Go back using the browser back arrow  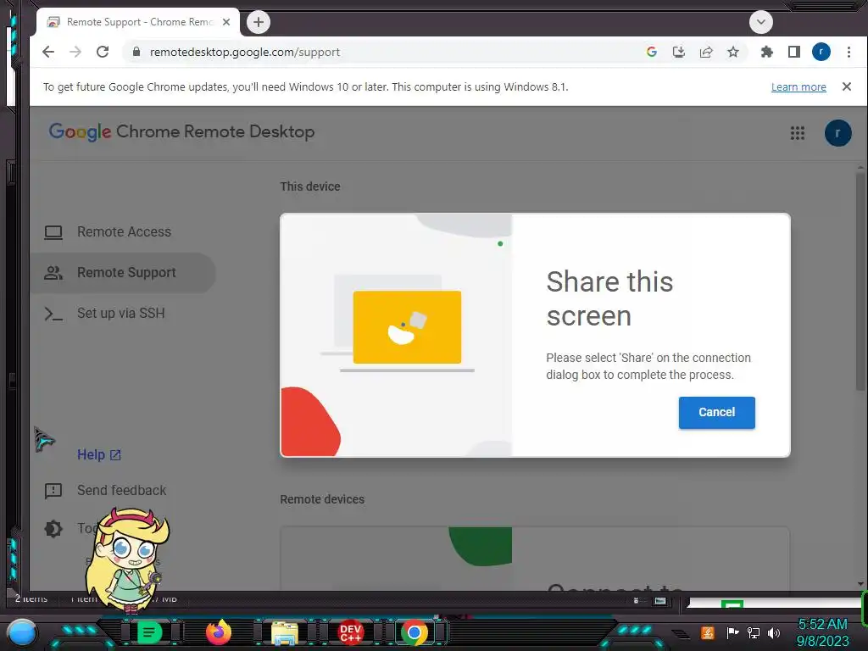[48, 52]
